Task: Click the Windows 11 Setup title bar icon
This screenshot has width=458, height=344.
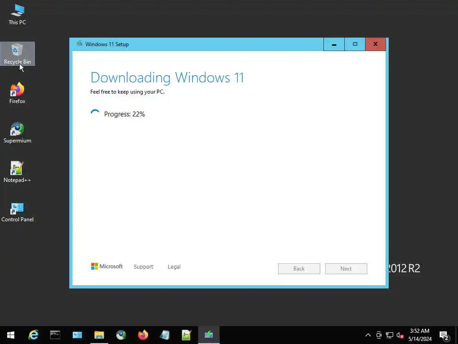Action: coord(80,44)
